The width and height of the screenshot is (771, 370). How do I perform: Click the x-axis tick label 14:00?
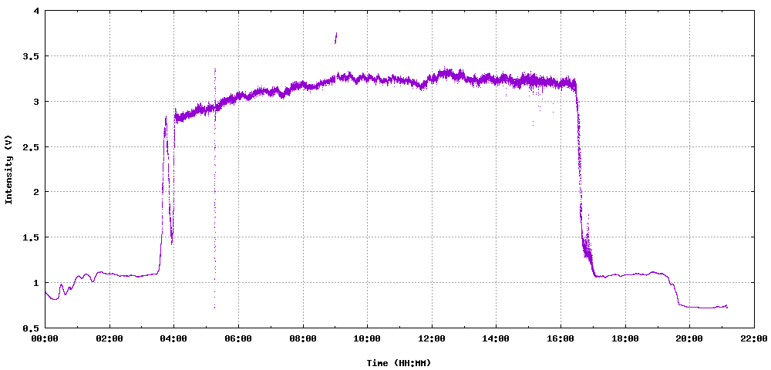[x=496, y=338]
